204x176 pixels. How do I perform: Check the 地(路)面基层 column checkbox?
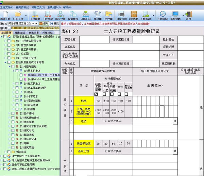tap(126, 94)
